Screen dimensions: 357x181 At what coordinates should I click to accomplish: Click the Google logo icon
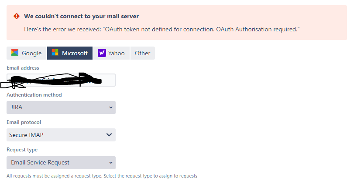click(x=15, y=53)
